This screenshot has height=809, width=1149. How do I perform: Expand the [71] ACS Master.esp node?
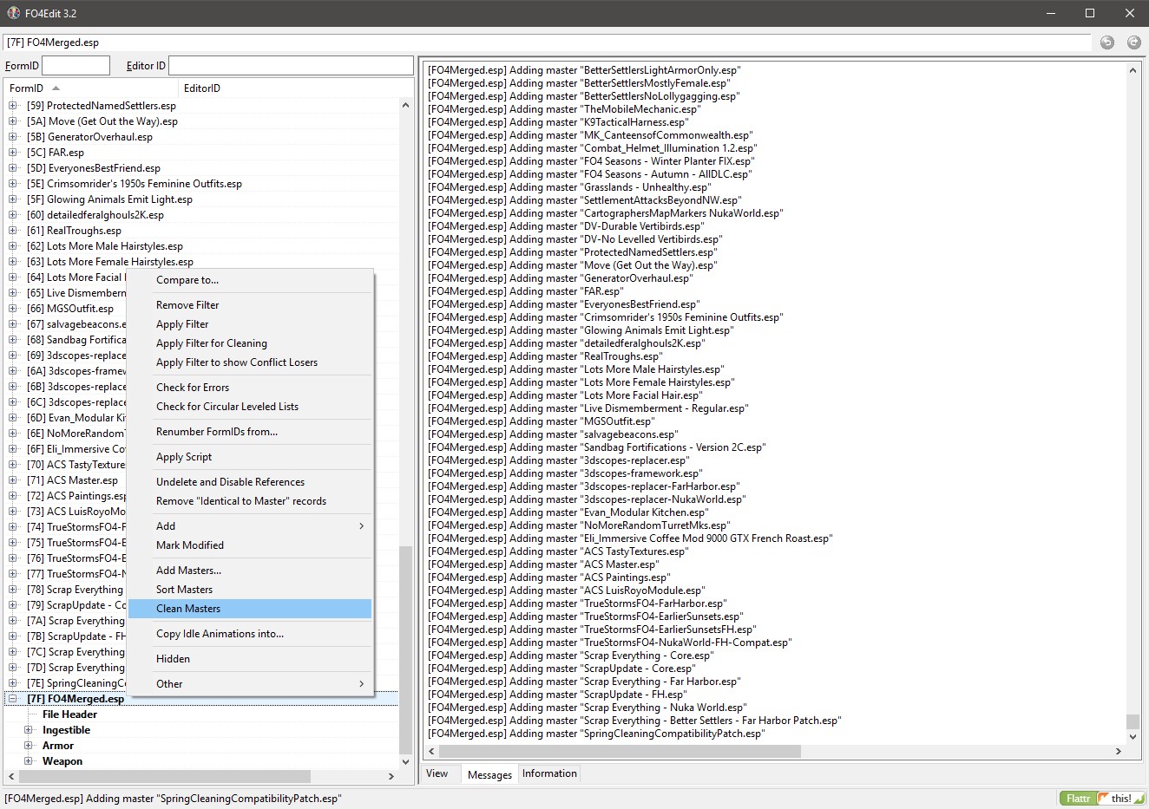[13, 480]
